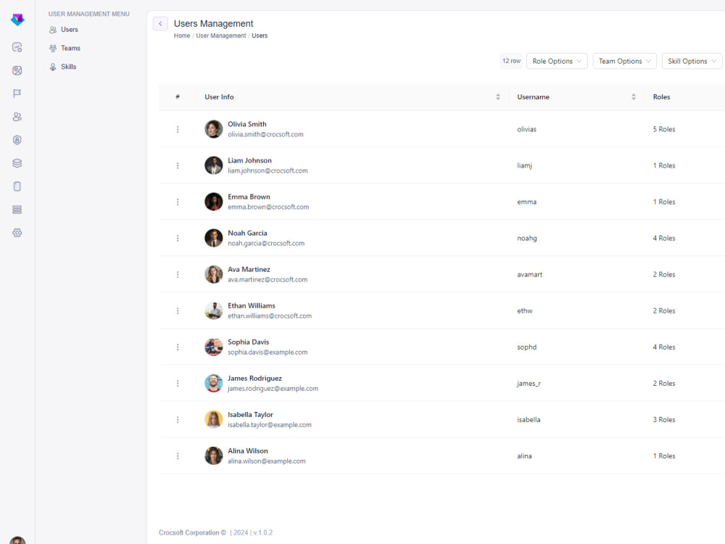This screenshot has height=544, width=725.
Task: Click username noahg
Action: pos(527,238)
